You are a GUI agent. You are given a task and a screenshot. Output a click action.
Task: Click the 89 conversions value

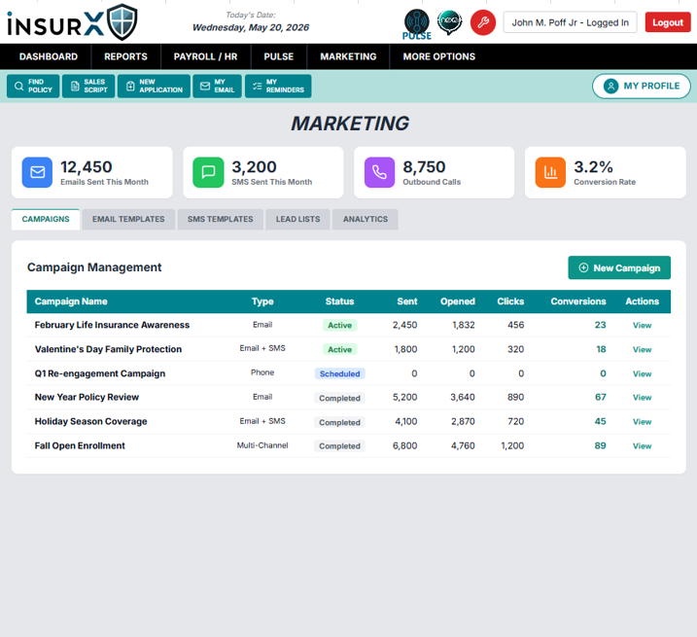click(x=600, y=445)
